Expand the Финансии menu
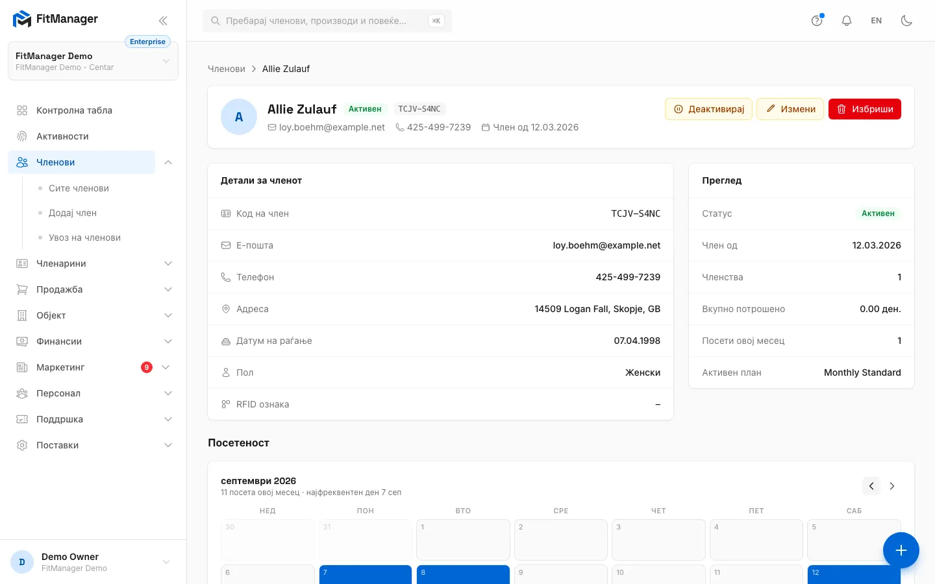935x584 pixels. [x=93, y=341]
